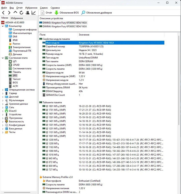Open the user profile icon in toolbar
Image resolution: width=181 pixels, height=194 pixels.
[27, 13]
